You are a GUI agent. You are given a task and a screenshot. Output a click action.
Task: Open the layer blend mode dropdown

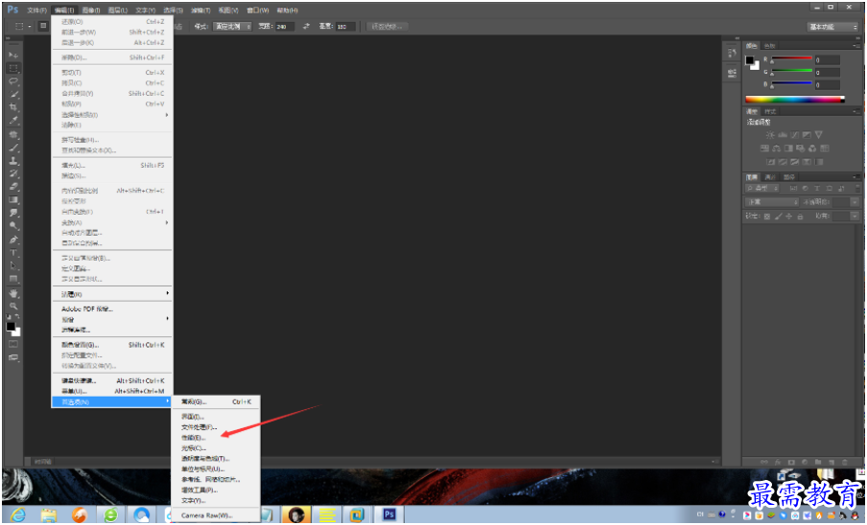(771, 202)
